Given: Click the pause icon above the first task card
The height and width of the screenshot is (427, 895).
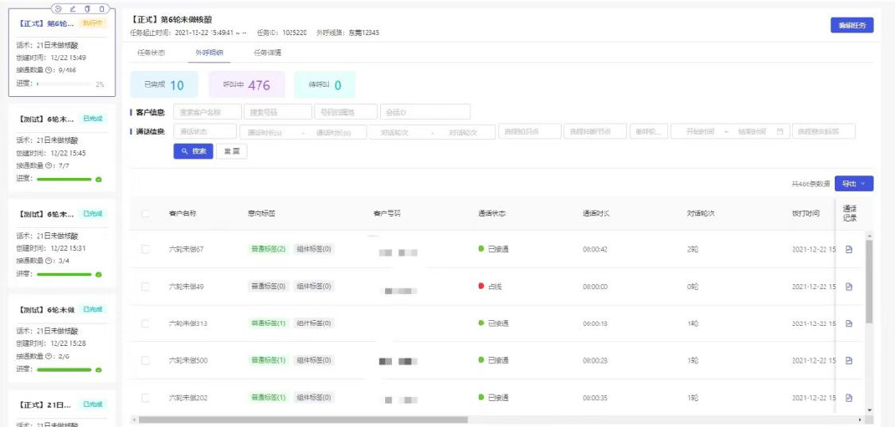Looking at the screenshot, I should tap(58, 8).
